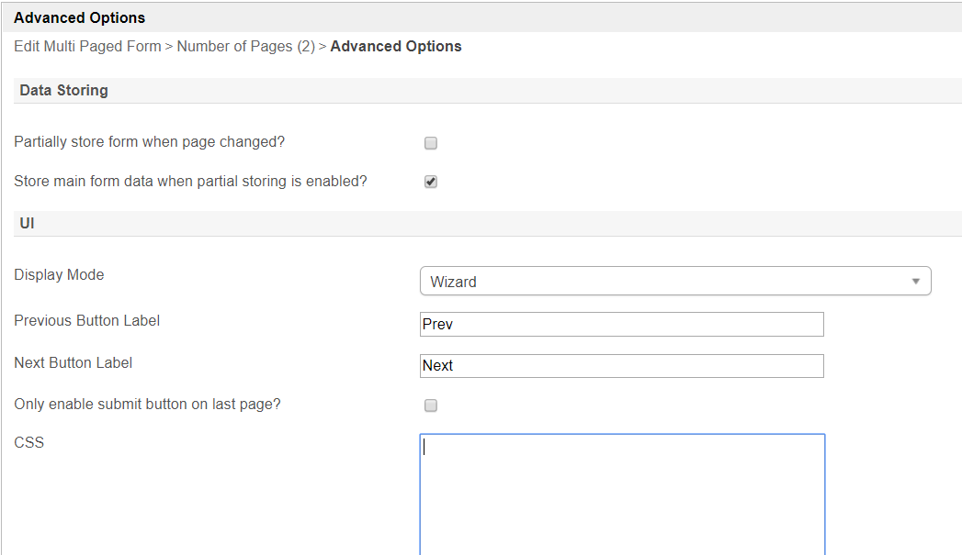The height and width of the screenshot is (555, 962).
Task: Click the Display Mode dropdown arrow
Action: 915,282
